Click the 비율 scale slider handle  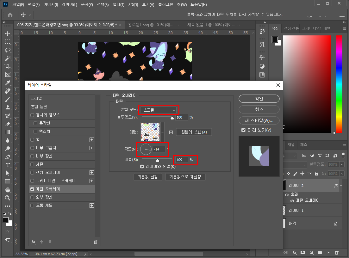(158, 160)
